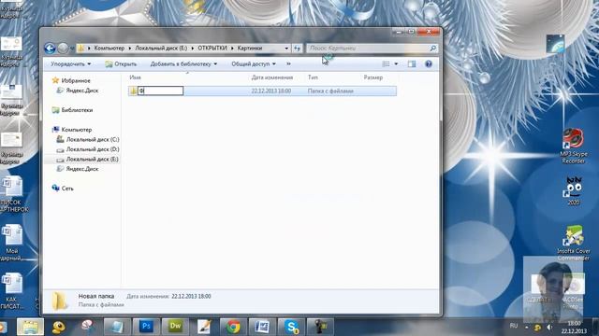Click the search Картинки input field
Image resolution: width=599 pixels, height=336 pixels.
coord(368,48)
